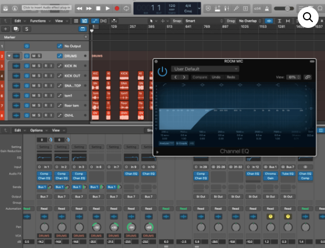Enable the low cut filter band icon
Viewport: 325px width, 248px height.
pos(165,85)
